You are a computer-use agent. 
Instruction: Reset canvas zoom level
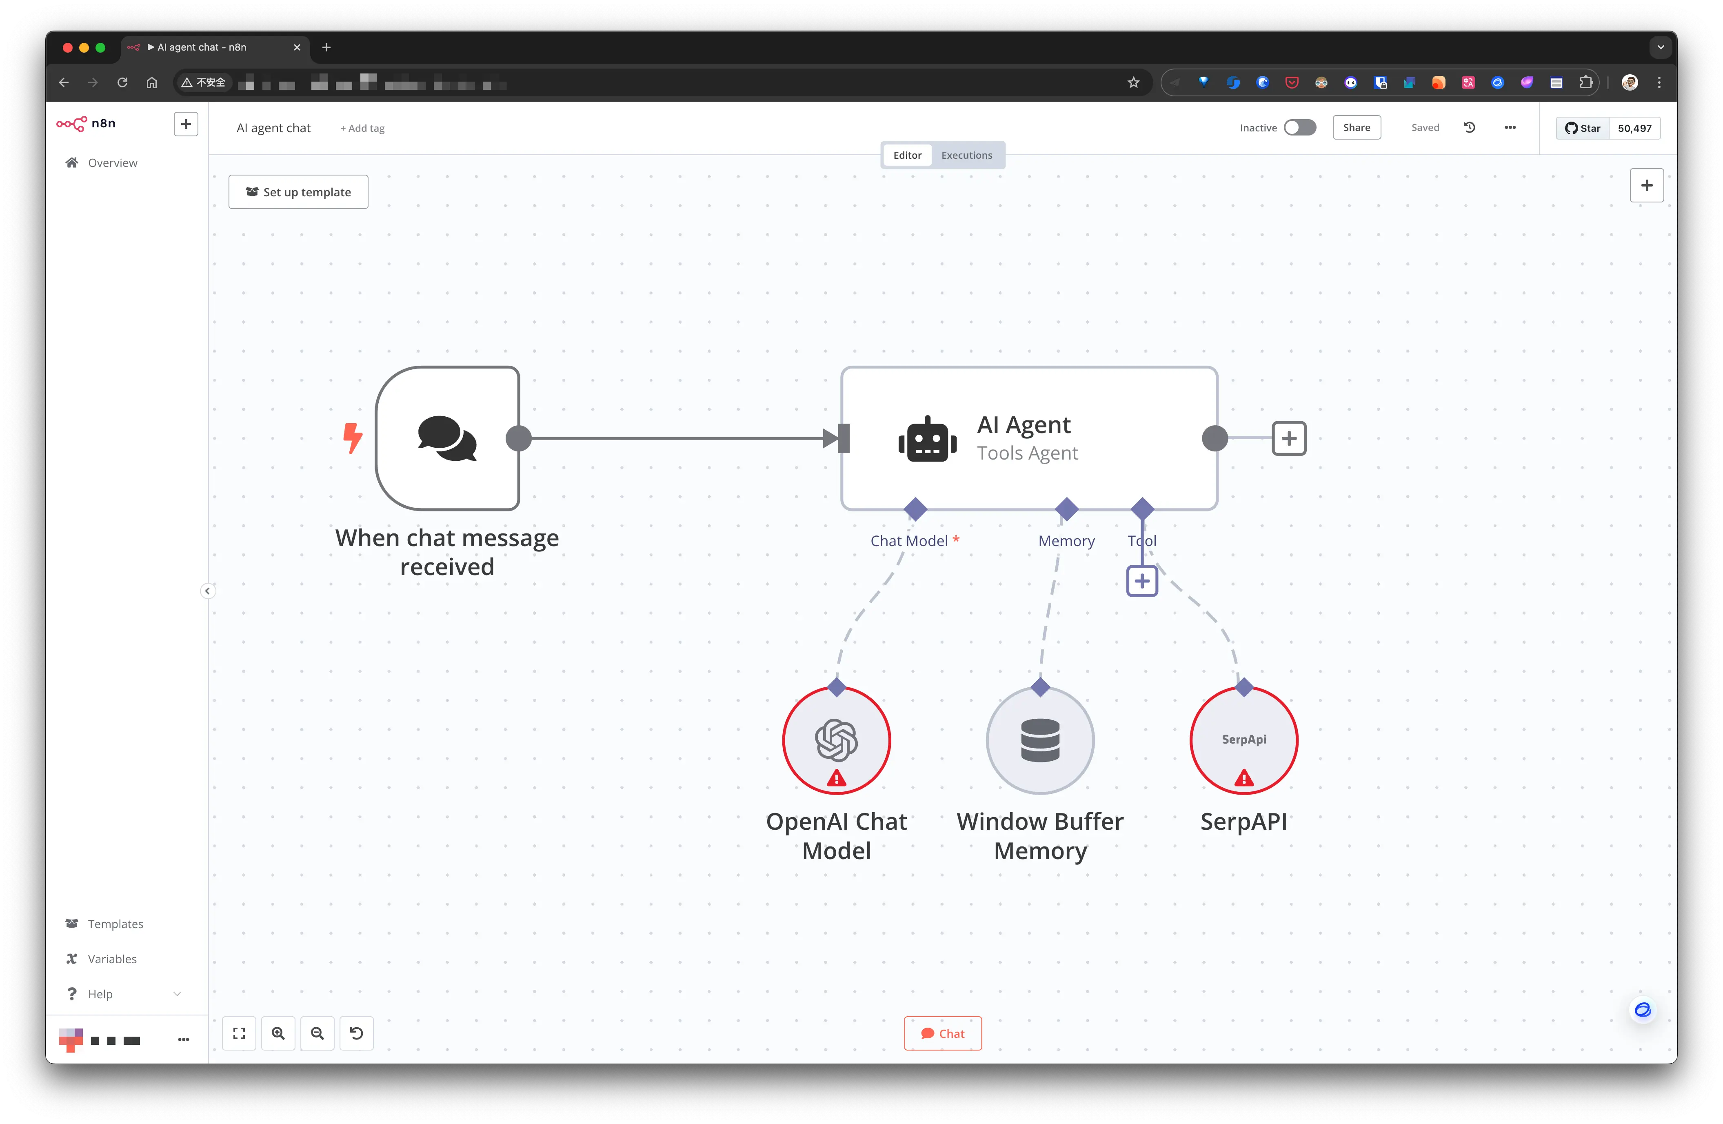[x=356, y=1033]
